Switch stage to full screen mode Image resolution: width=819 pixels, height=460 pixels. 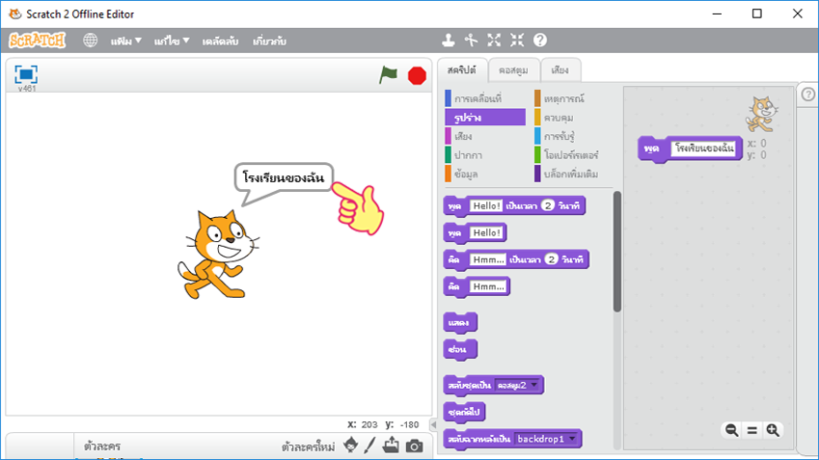pyautogui.click(x=26, y=74)
